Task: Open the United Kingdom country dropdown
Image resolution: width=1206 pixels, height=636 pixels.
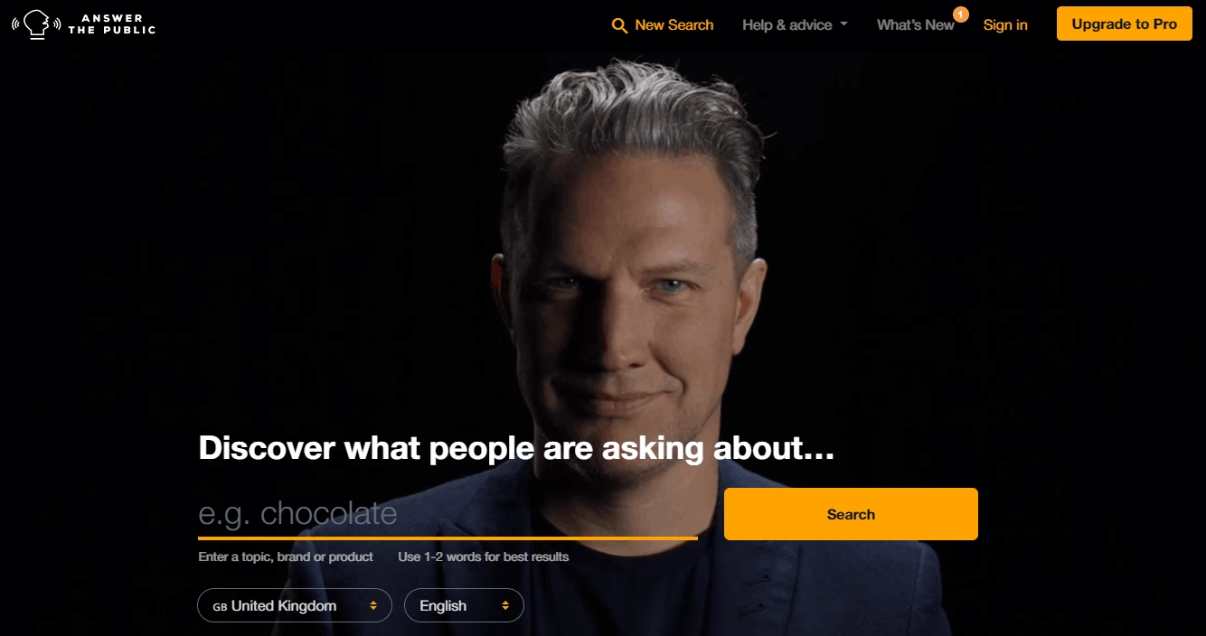Action: (x=295, y=605)
